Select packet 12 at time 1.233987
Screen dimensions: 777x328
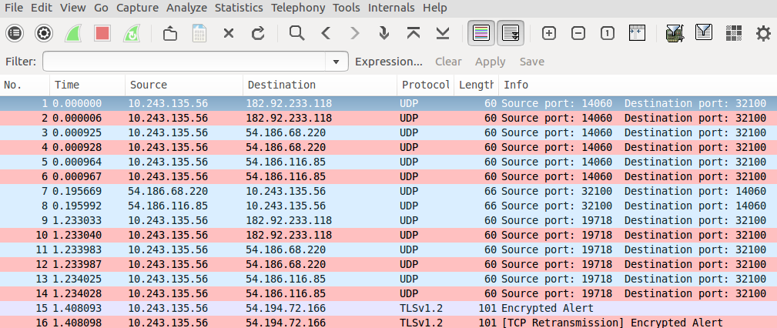click(388, 265)
